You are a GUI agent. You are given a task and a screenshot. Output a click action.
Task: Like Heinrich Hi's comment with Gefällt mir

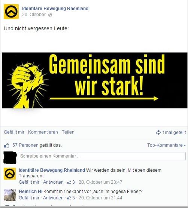click(x=29, y=198)
